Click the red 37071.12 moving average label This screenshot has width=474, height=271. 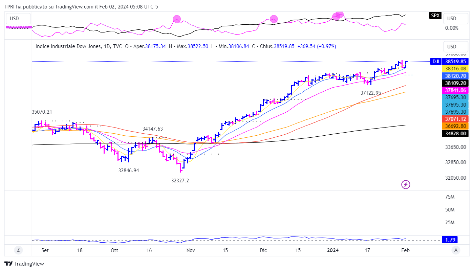pyautogui.click(x=456, y=119)
